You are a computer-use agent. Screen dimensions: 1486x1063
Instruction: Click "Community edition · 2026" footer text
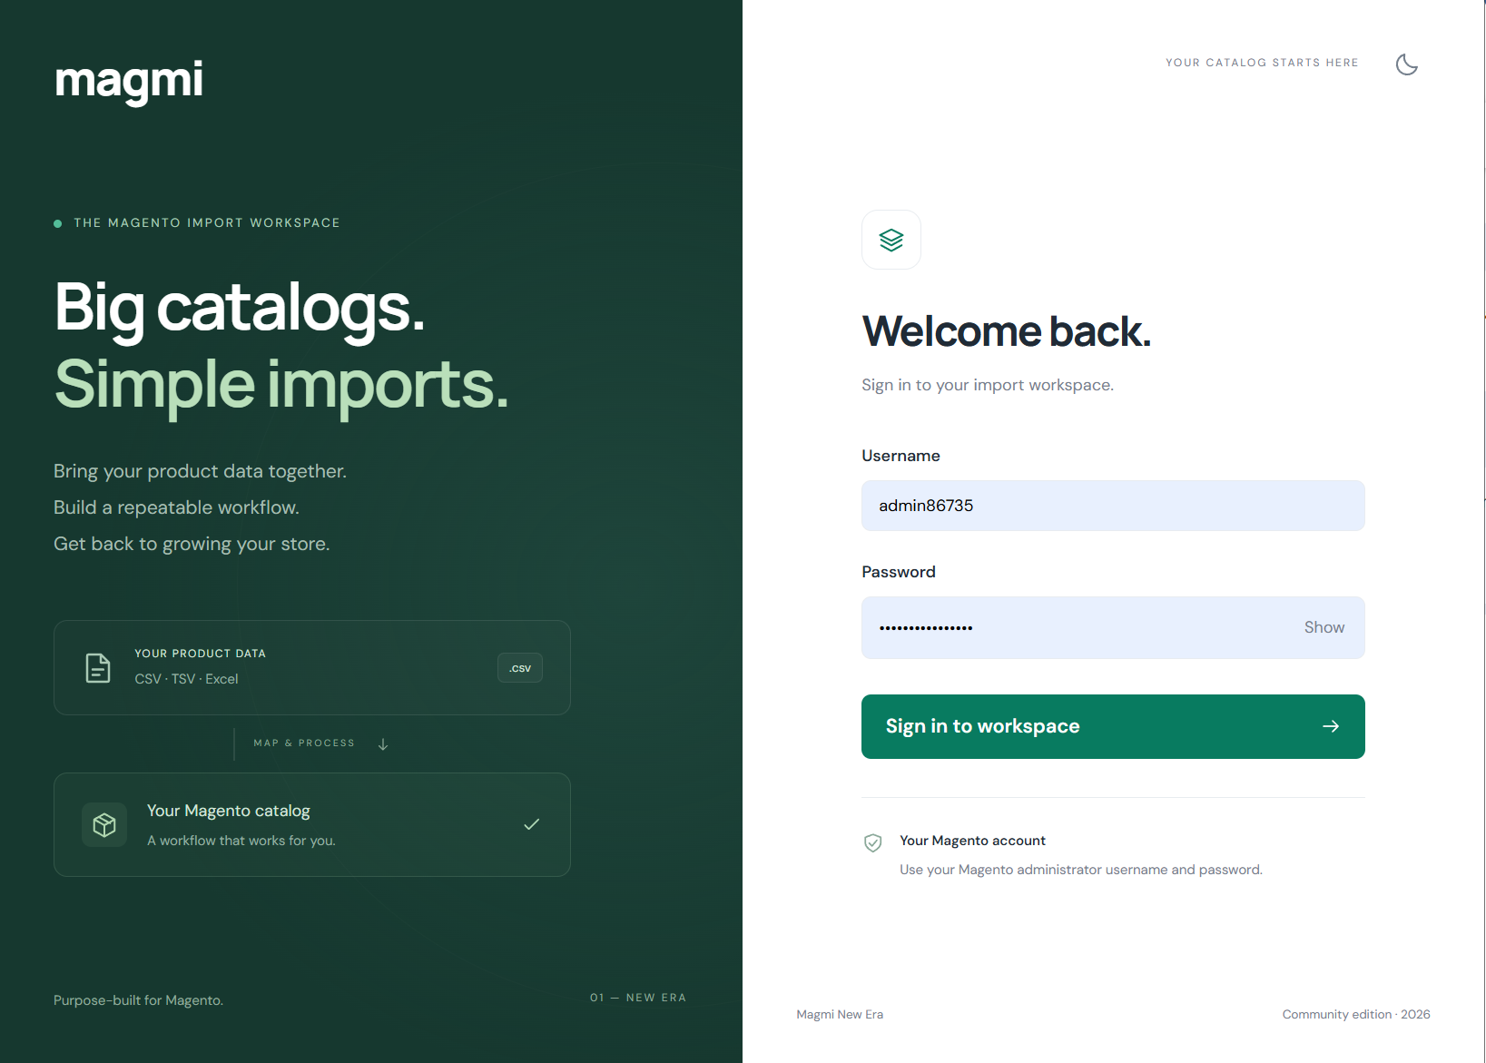(x=1356, y=1014)
